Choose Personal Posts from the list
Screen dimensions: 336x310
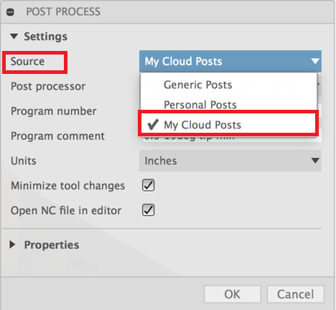point(200,105)
